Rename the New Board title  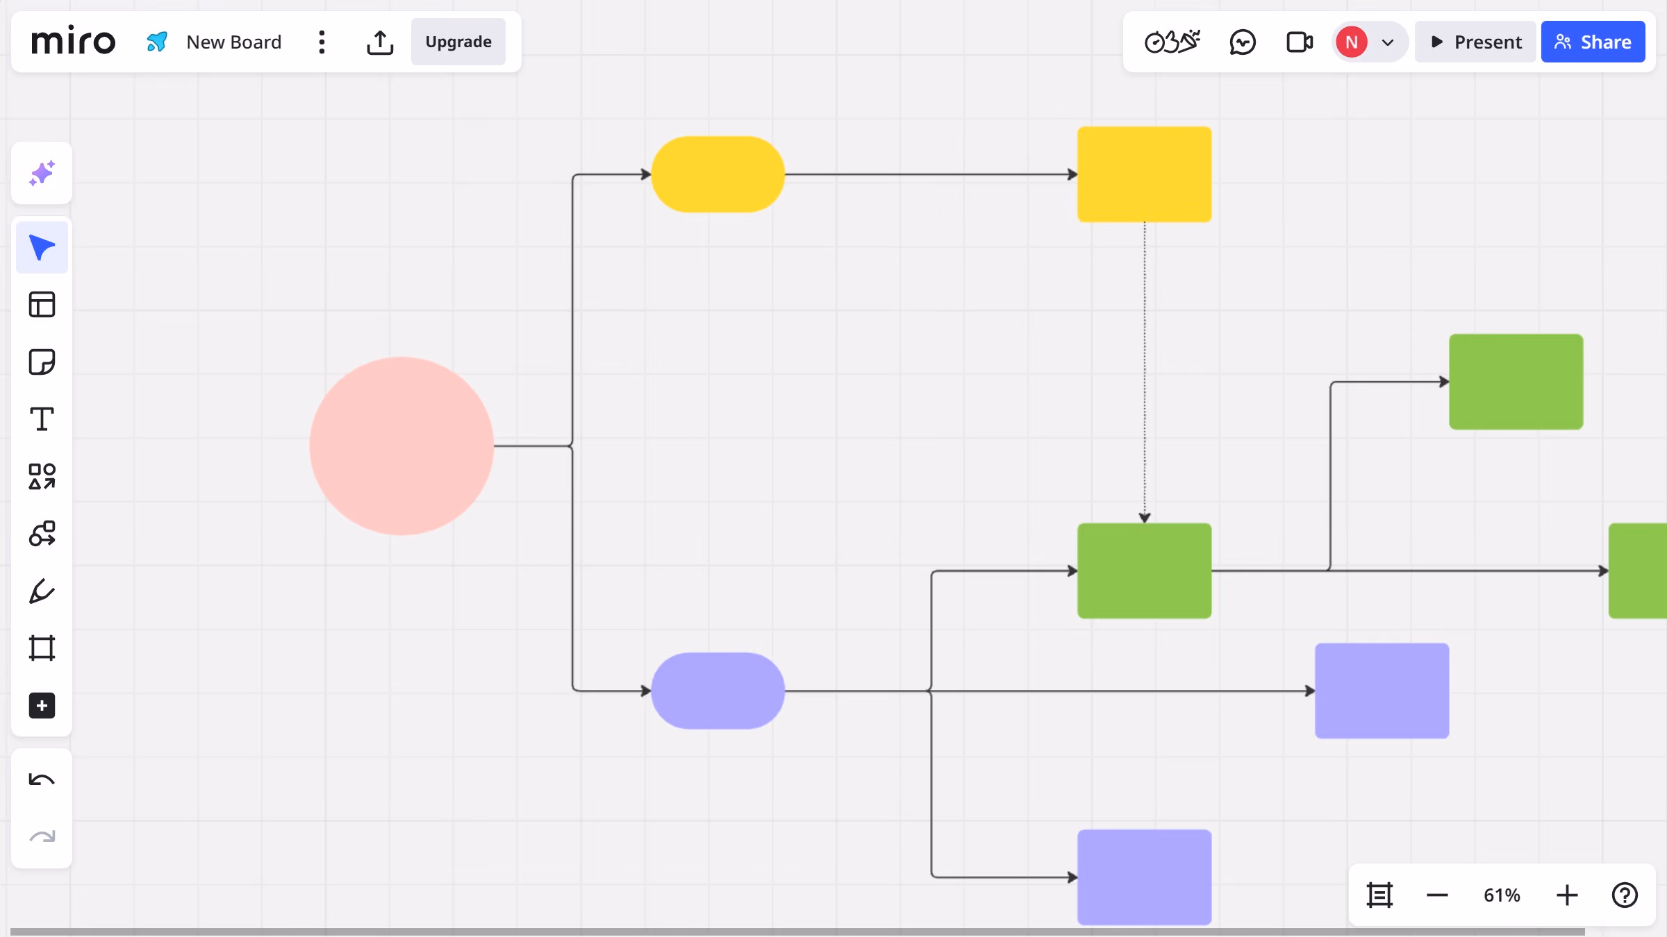(x=234, y=42)
